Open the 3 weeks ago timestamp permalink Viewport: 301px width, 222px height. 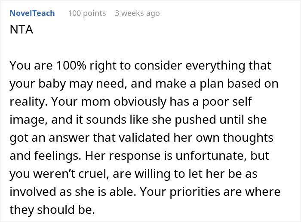[x=137, y=13]
